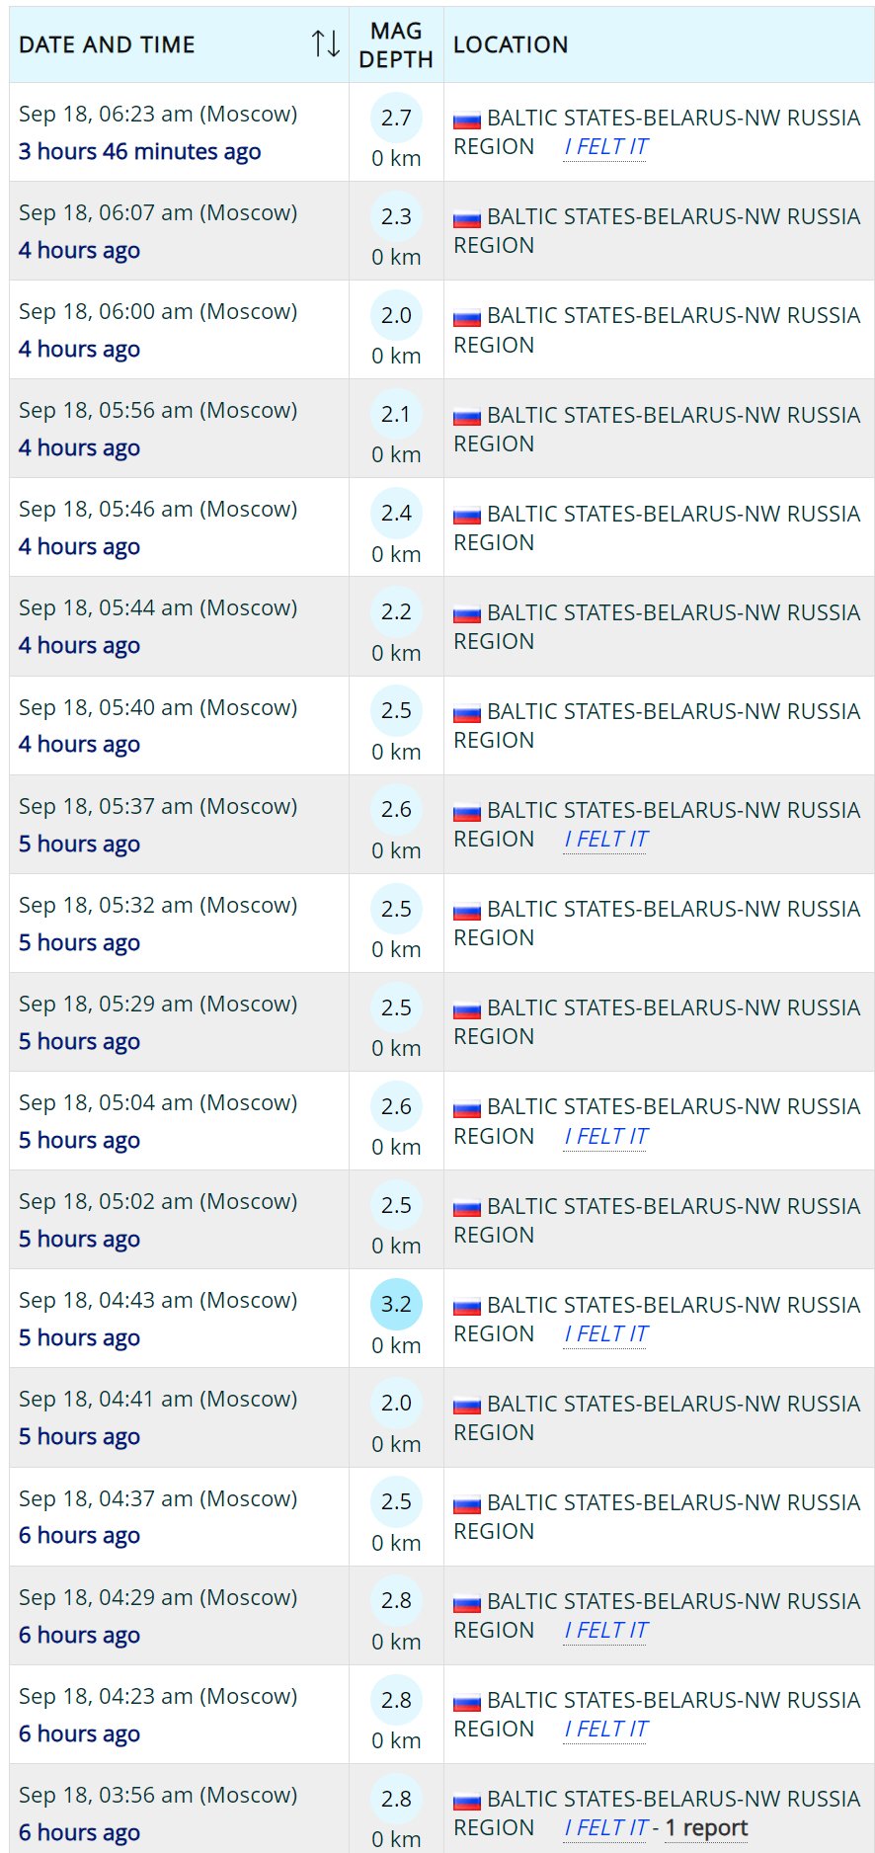Open I FELT IT on 3.2 magnitude row
The width and height of the screenshot is (875, 1853).
pyautogui.click(x=605, y=1334)
